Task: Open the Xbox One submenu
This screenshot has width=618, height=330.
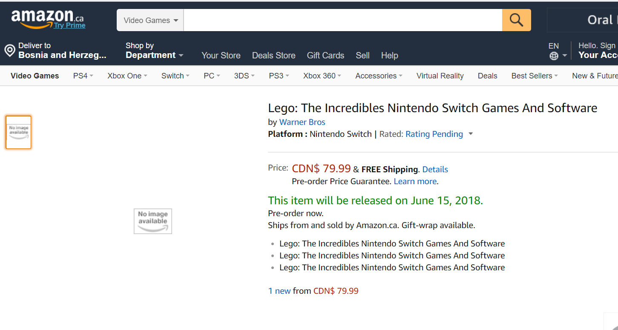Action: tap(127, 76)
